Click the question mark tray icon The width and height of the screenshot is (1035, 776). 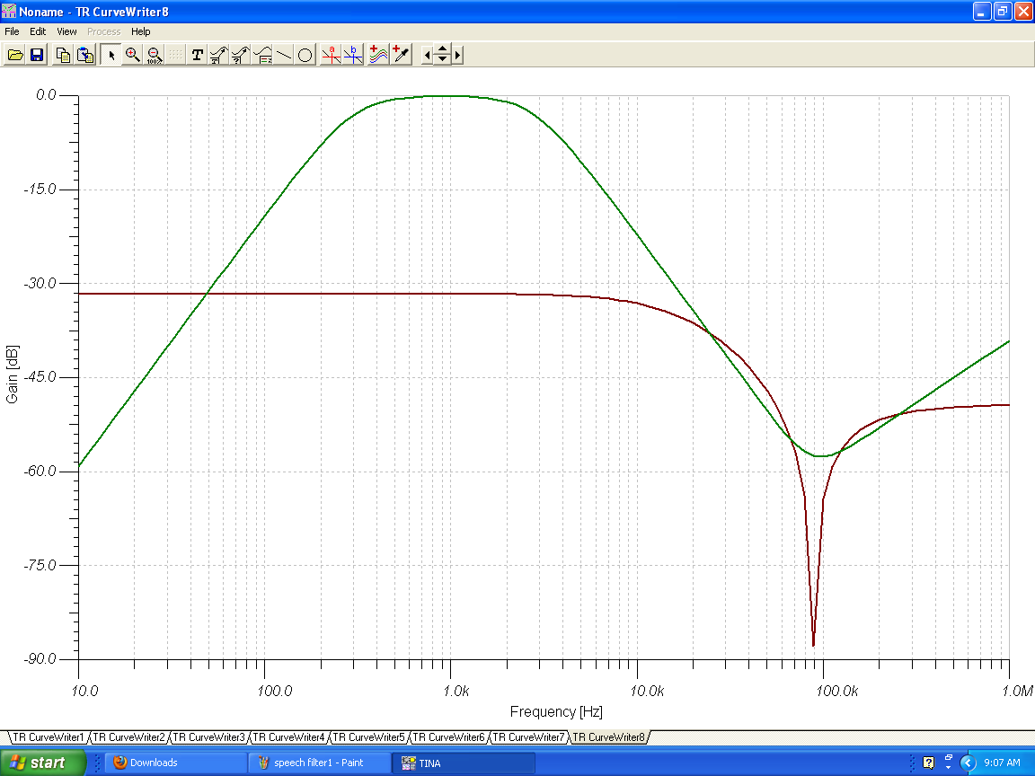tap(929, 763)
